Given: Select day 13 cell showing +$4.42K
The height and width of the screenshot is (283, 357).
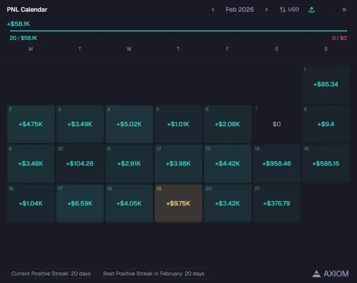Looking at the screenshot, I should [x=227, y=163].
